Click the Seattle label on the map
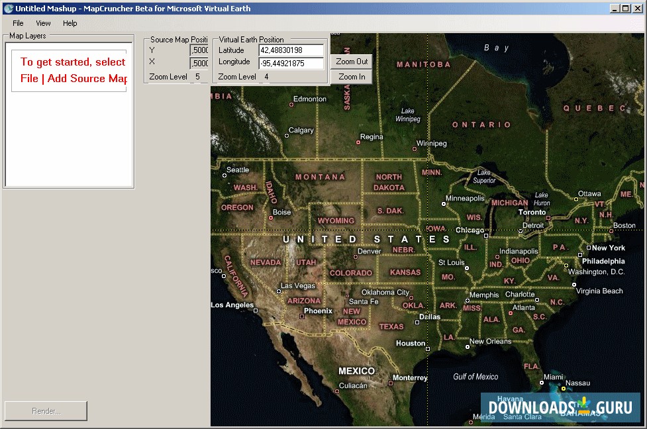 (238, 169)
